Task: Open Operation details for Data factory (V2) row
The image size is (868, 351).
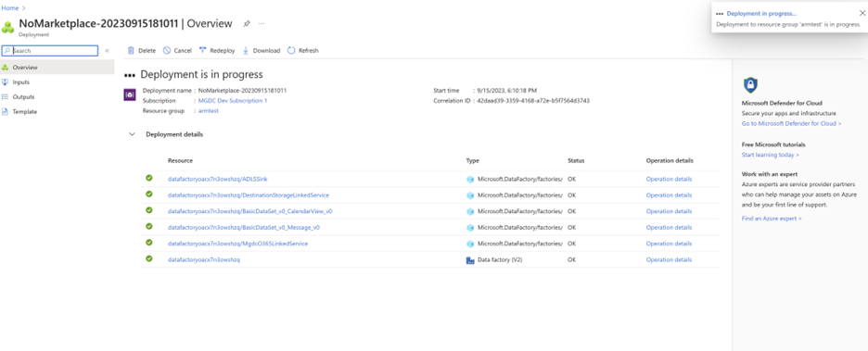Action: 669,260
